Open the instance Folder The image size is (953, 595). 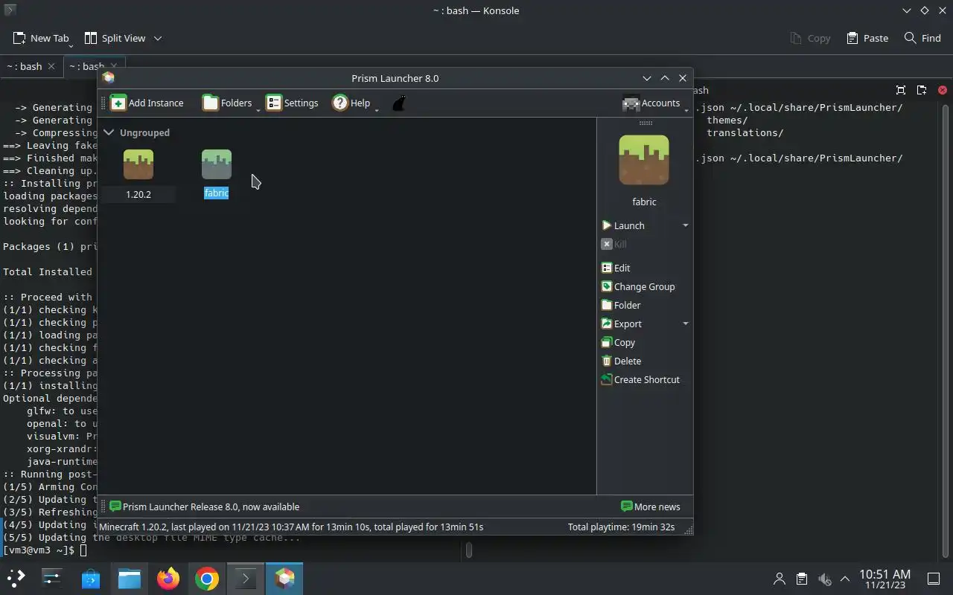621,305
